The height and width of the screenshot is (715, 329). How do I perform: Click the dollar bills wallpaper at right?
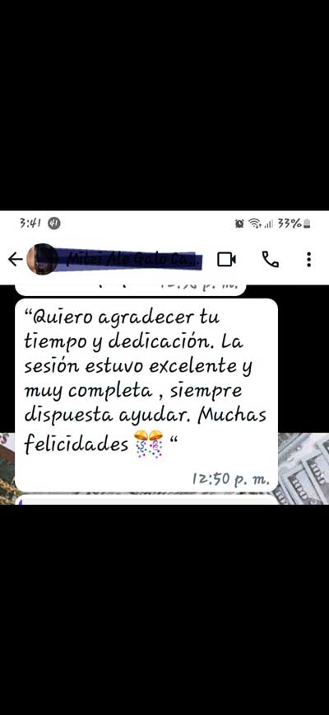pos(304,468)
